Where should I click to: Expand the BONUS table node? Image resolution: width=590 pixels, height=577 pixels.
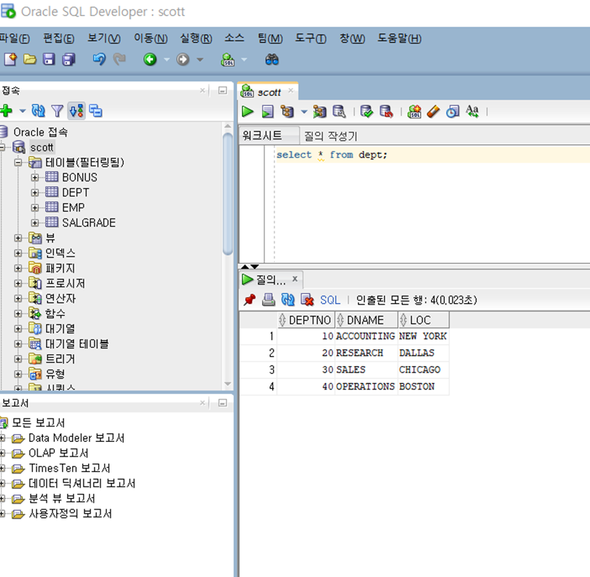(35, 177)
